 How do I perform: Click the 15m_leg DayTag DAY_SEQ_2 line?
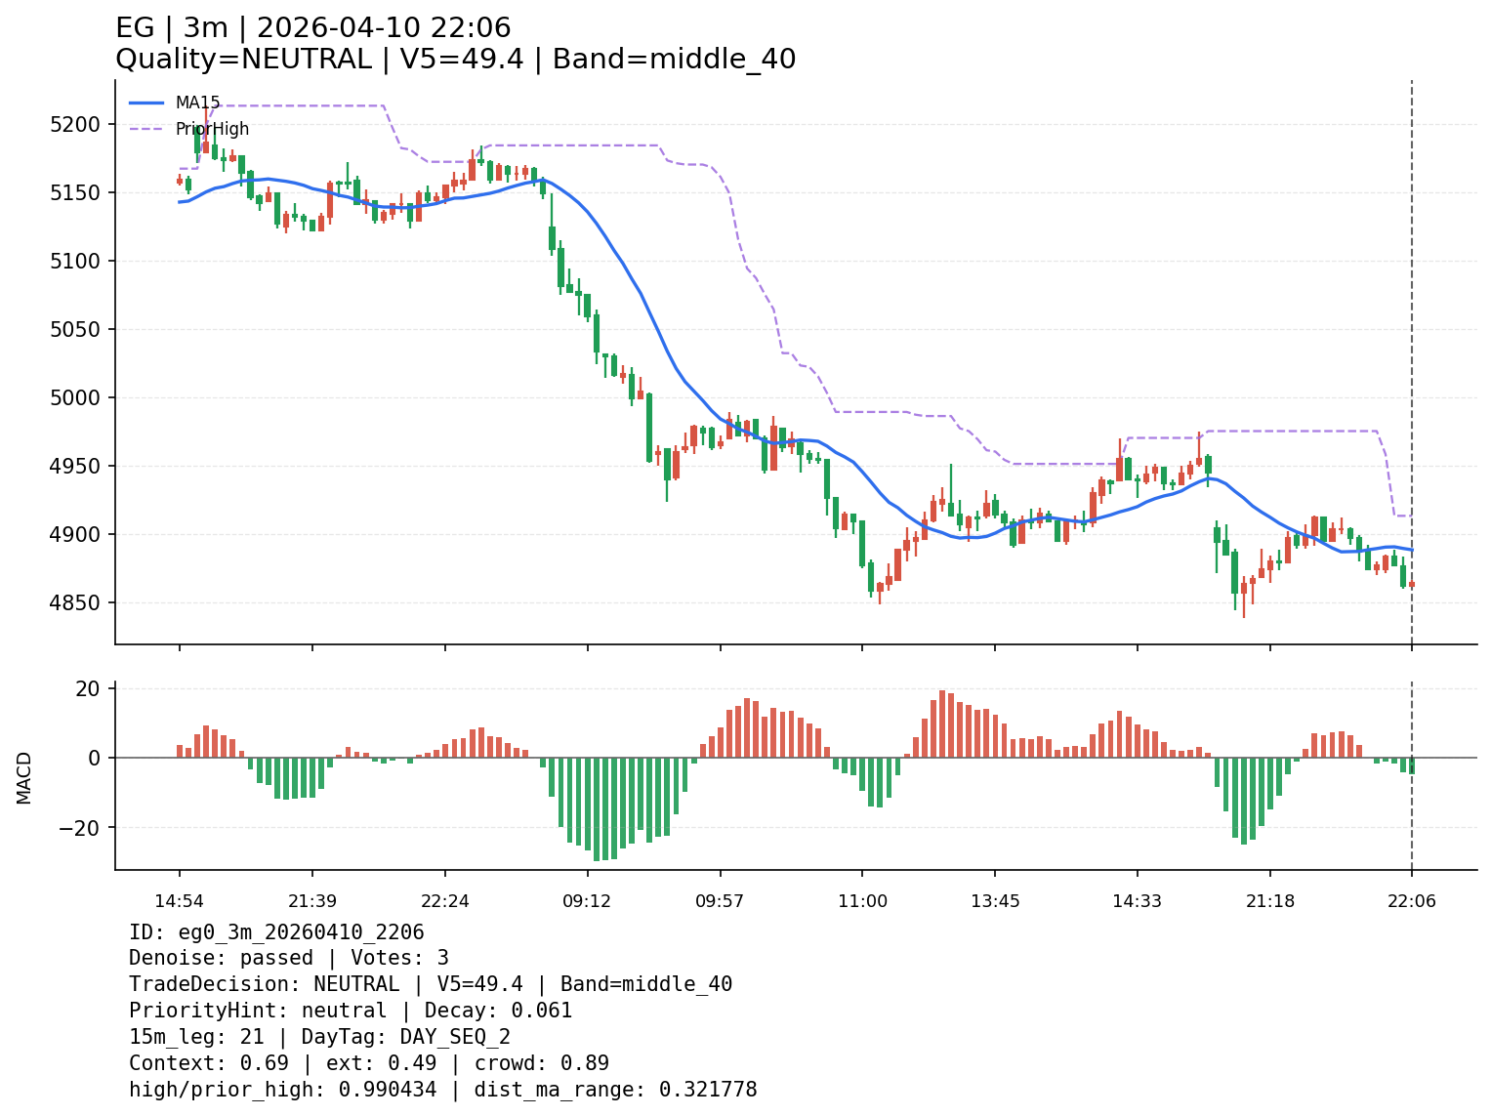pyautogui.click(x=319, y=1037)
